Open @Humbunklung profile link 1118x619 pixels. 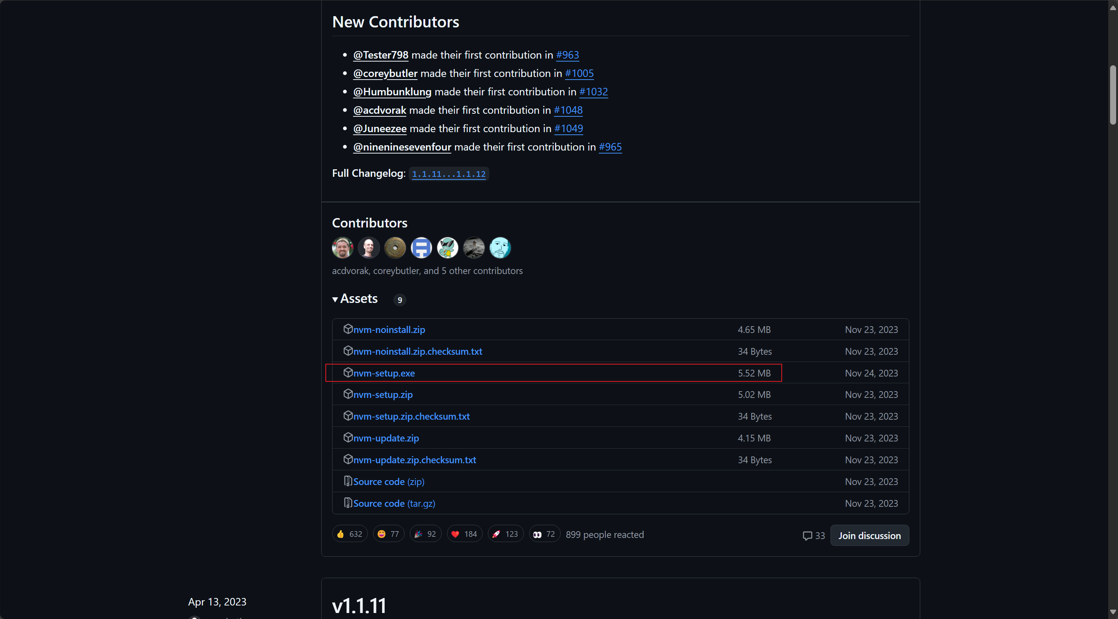[392, 92]
